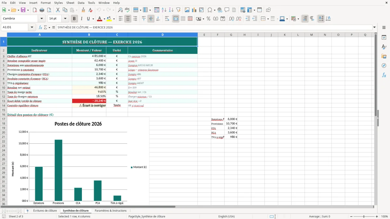Image resolution: width=390 pixels, height=219 pixels.
Task: Click the Copy icon
Action: (x=65, y=10)
